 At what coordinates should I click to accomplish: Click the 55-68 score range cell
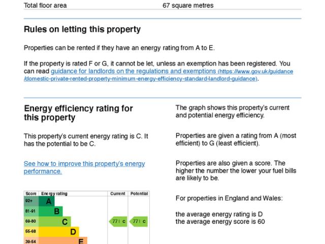[x=30, y=232]
